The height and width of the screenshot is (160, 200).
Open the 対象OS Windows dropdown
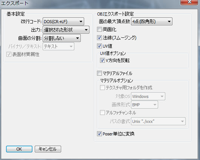(148, 96)
